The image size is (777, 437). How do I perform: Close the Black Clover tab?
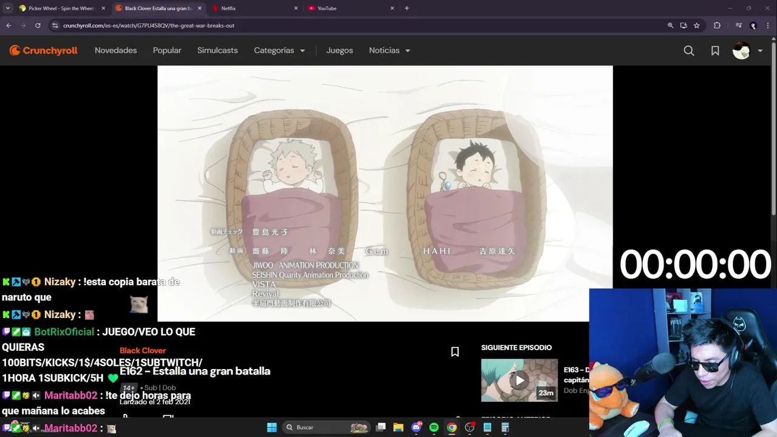200,8
